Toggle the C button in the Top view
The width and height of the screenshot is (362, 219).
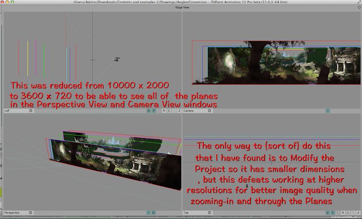click(328, 213)
